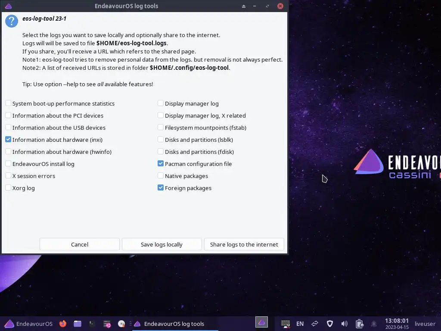Open the notifications bell icon
This screenshot has width=441, height=331.
374,324
